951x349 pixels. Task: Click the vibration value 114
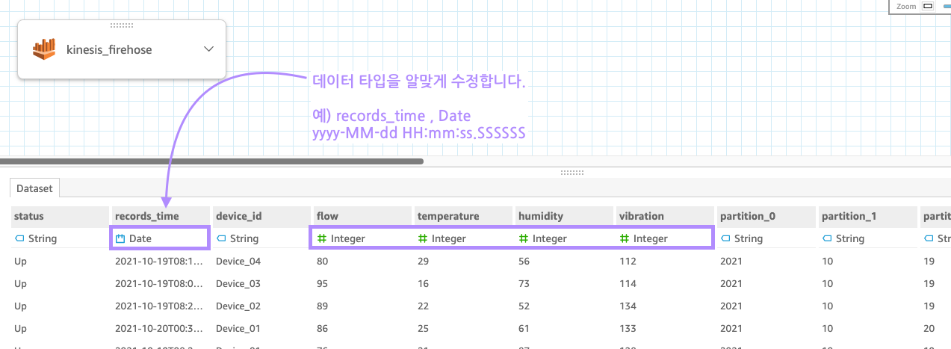628,283
